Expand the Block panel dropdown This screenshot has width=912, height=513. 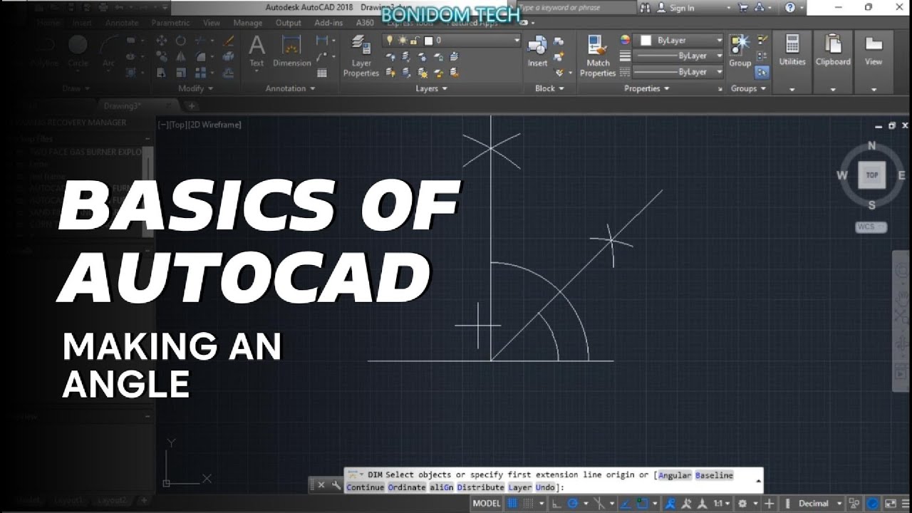tap(549, 88)
